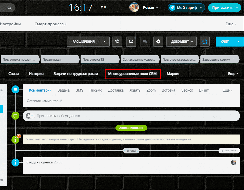Click Пригласить к обсуждению field

pos(131,116)
